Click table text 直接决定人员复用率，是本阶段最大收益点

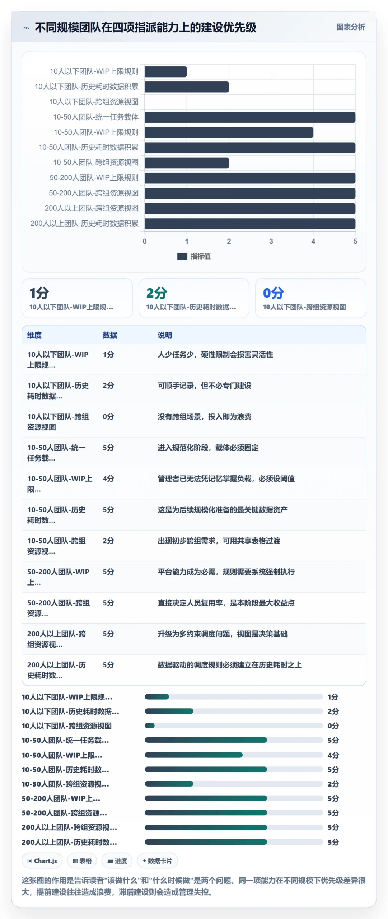[x=226, y=603]
